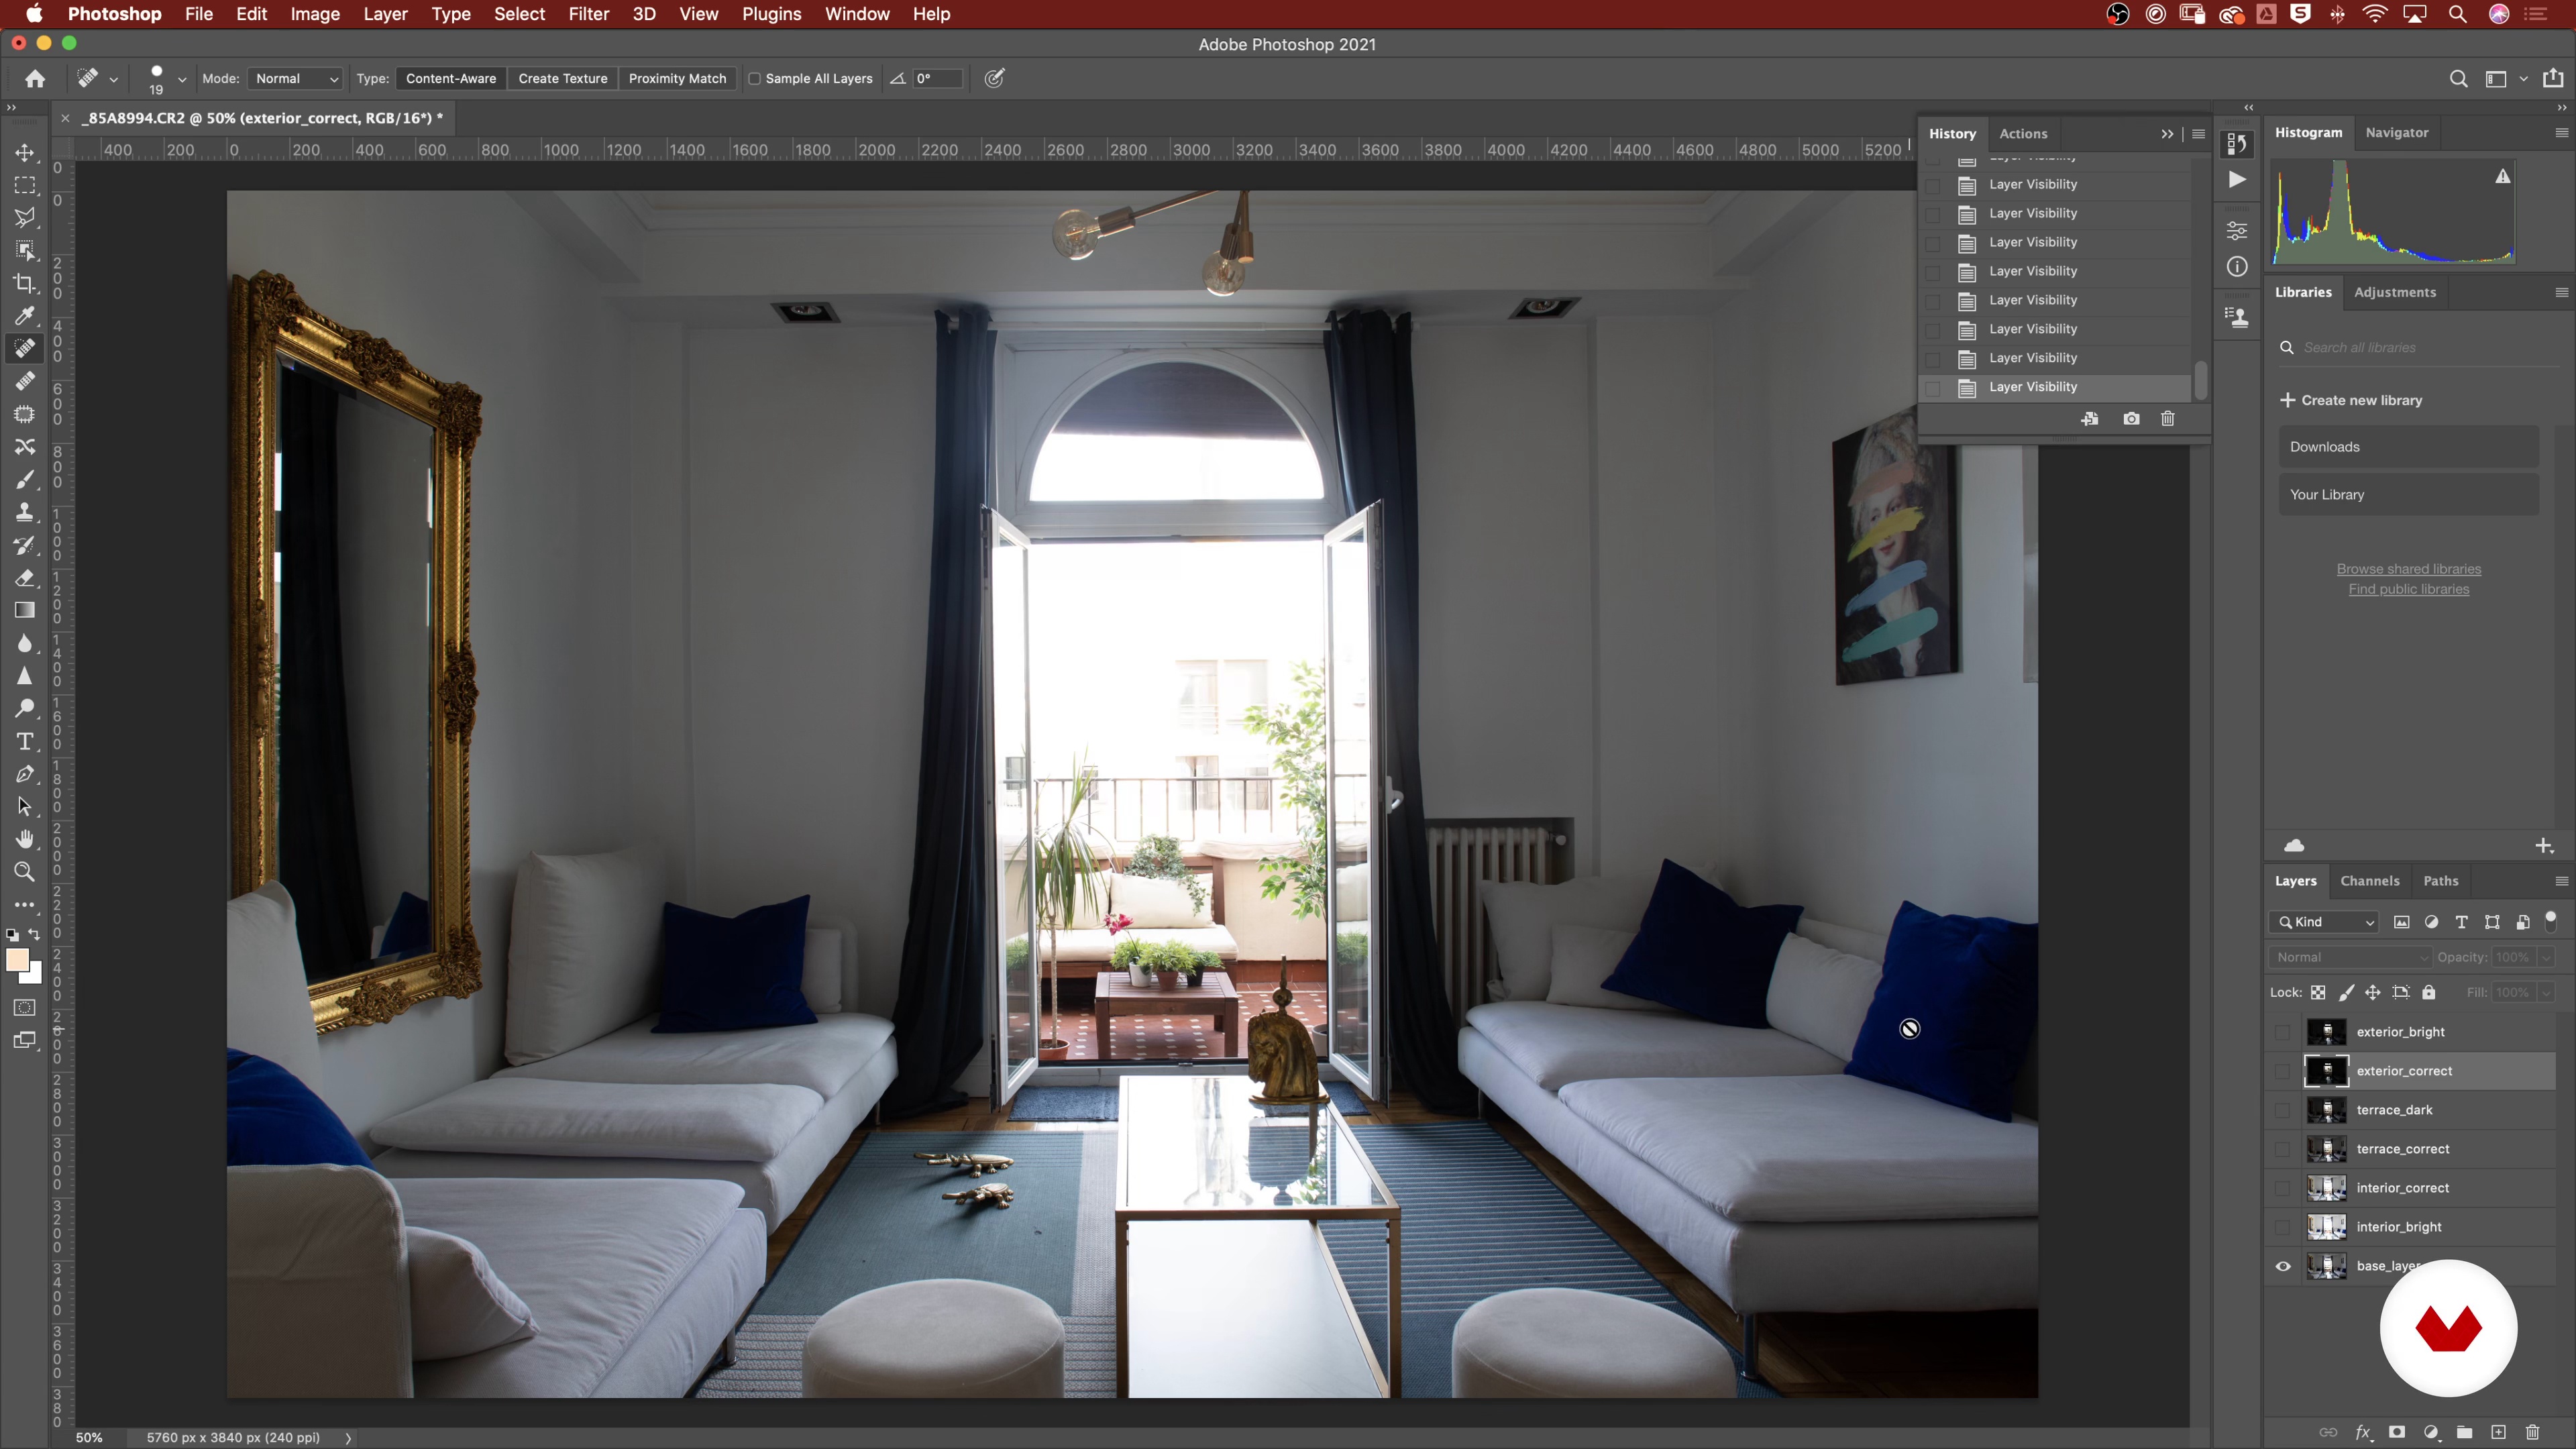
Task: Select the Horizontal Type tool
Action: click(25, 741)
